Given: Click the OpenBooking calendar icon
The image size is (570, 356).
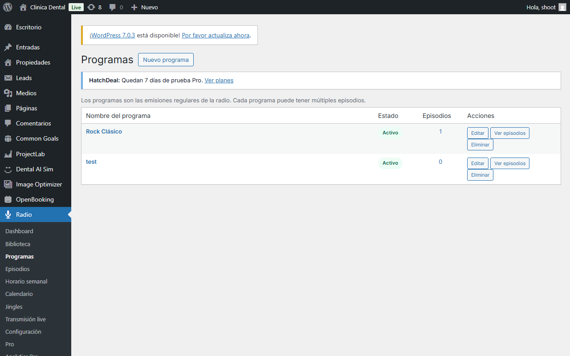Looking at the screenshot, I should click(x=8, y=199).
